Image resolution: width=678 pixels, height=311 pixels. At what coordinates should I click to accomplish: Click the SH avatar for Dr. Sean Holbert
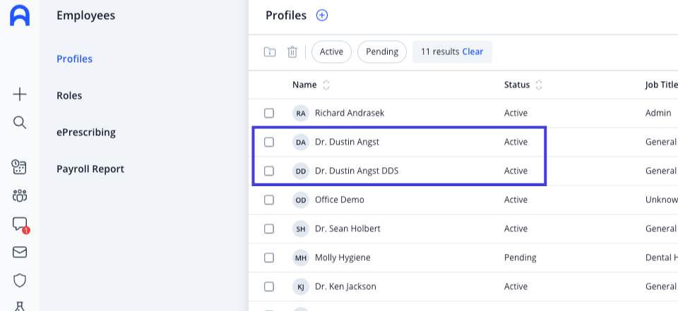[x=301, y=229]
